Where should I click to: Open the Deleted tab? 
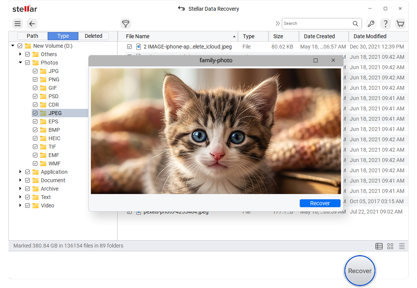(x=93, y=36)
